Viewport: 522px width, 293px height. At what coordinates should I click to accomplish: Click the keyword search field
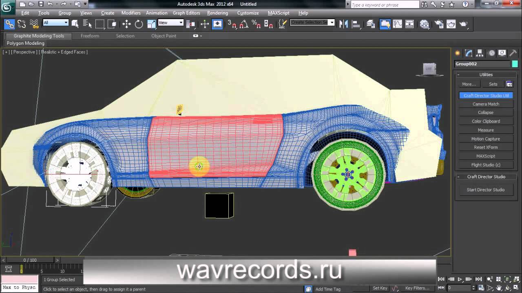pyautogui.click(x=385, y=5)
